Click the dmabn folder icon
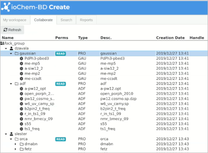 (22, 144)
